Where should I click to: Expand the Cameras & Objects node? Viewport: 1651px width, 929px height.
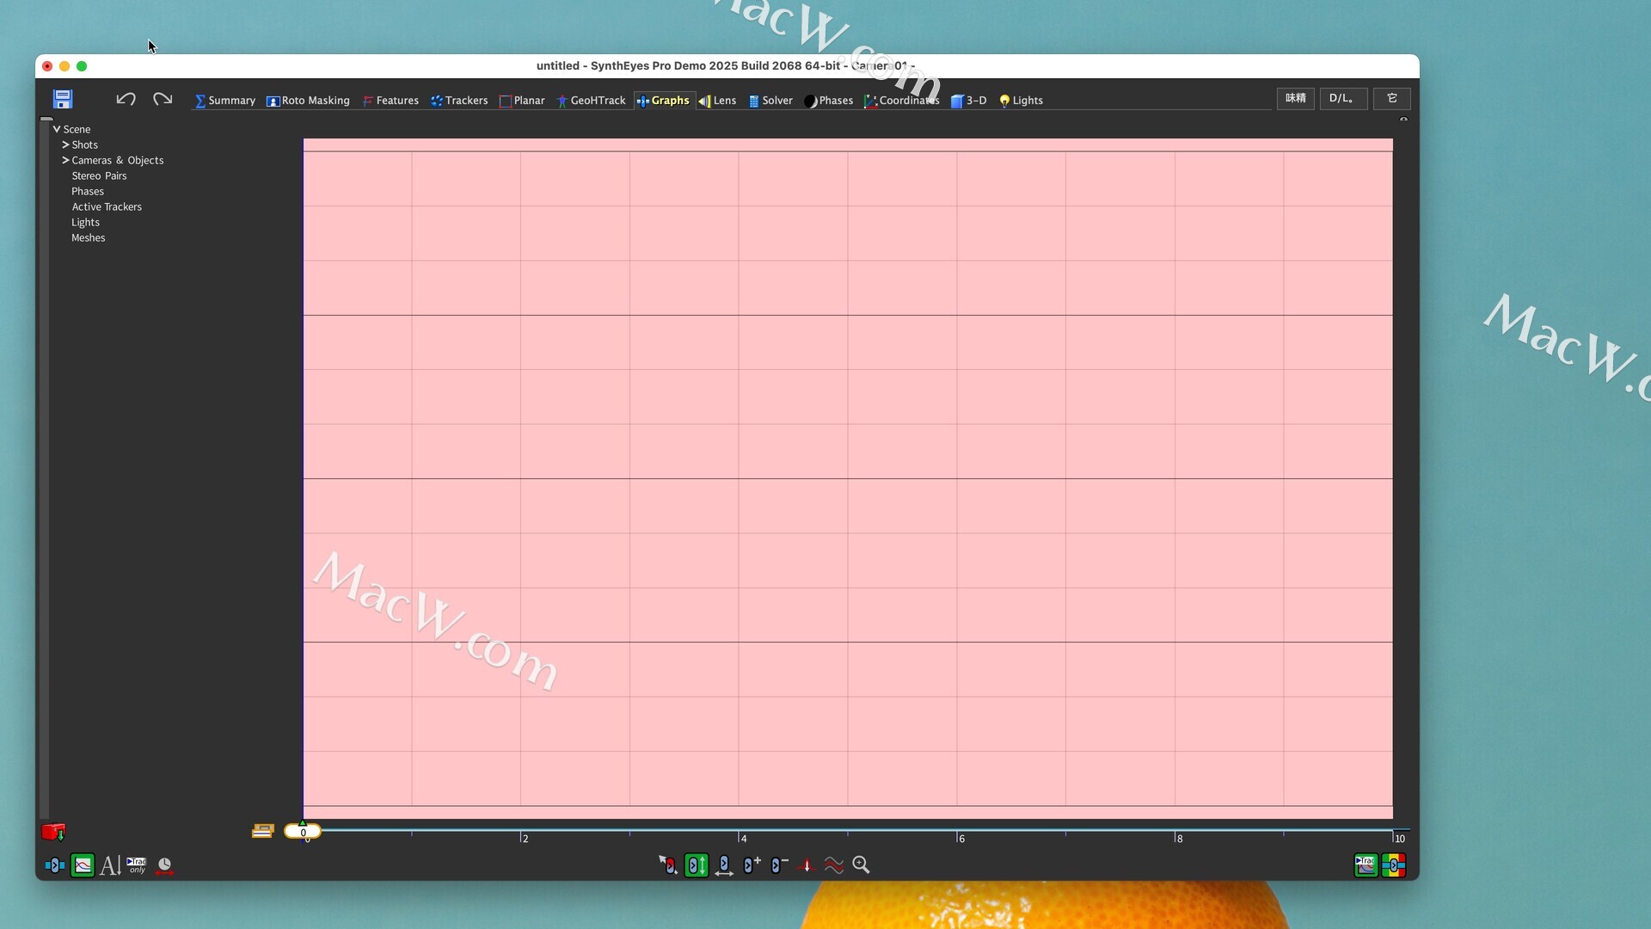pyautogui.click(x=65, y=160)
